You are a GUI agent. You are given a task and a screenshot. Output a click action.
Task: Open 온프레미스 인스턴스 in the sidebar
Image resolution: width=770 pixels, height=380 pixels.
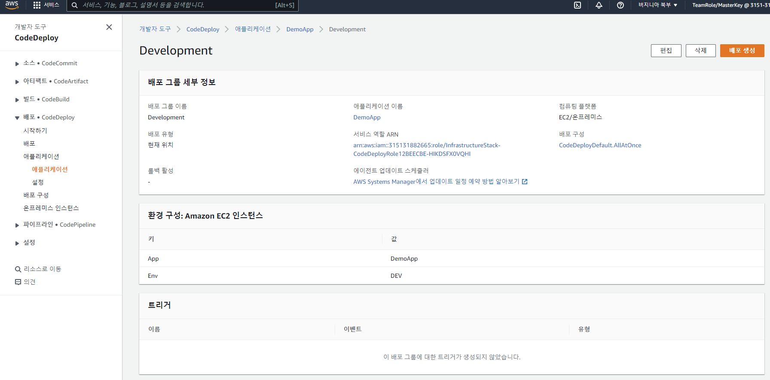tap(51, 208)
